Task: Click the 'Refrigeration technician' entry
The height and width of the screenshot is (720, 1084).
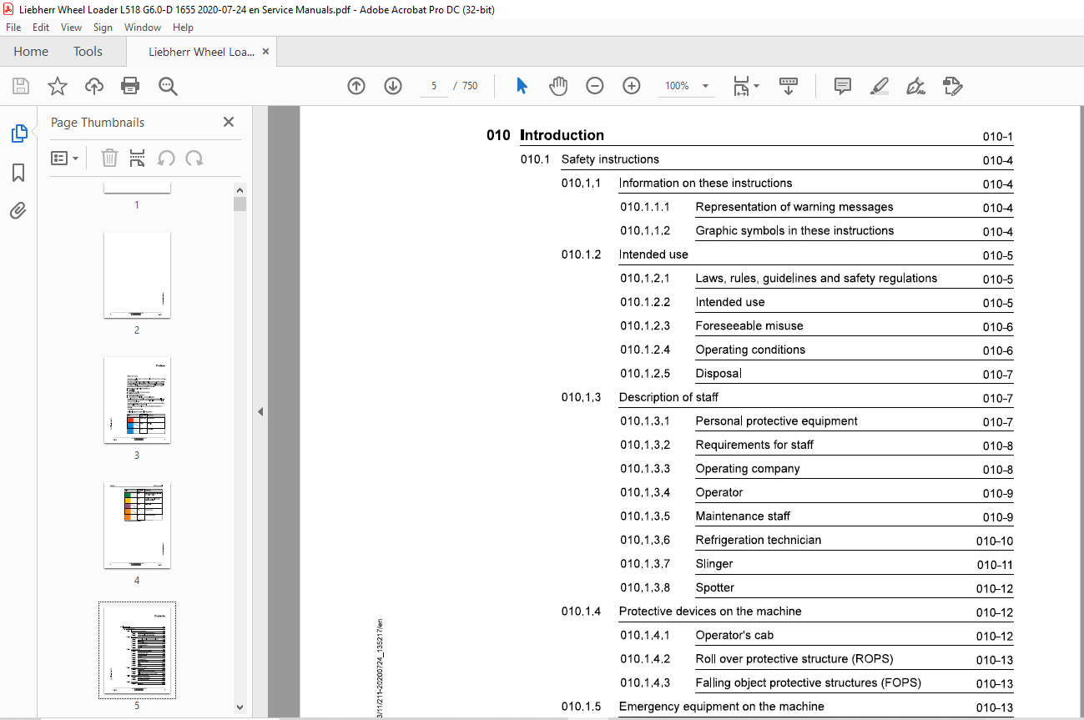Action: (759, 540)
